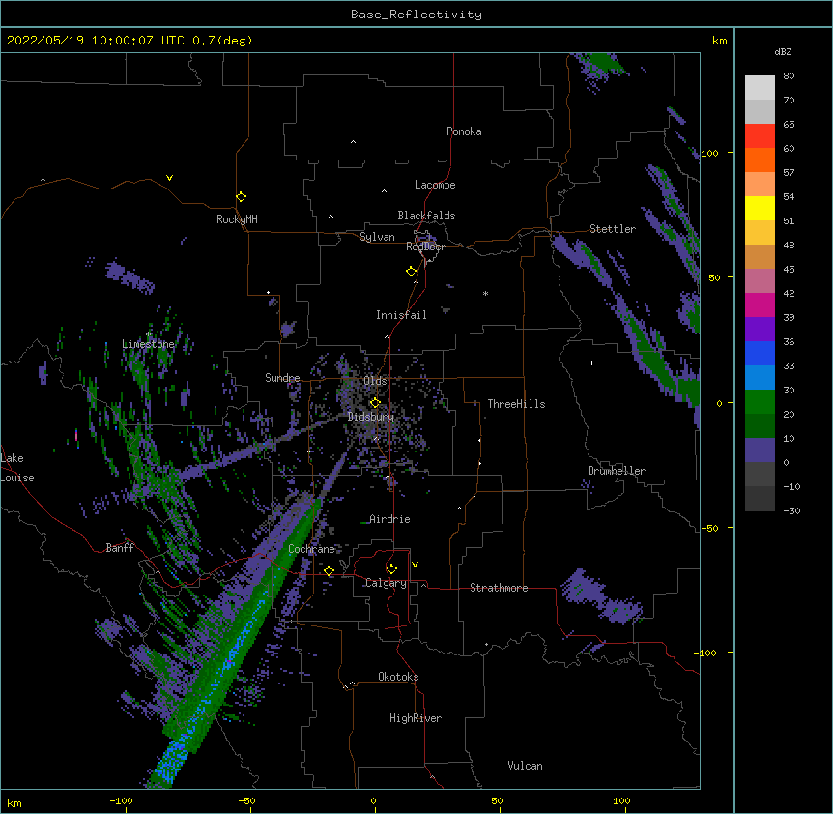Click the Cochrane city label
The image size is (833, 814).
[x=311, y=549]
